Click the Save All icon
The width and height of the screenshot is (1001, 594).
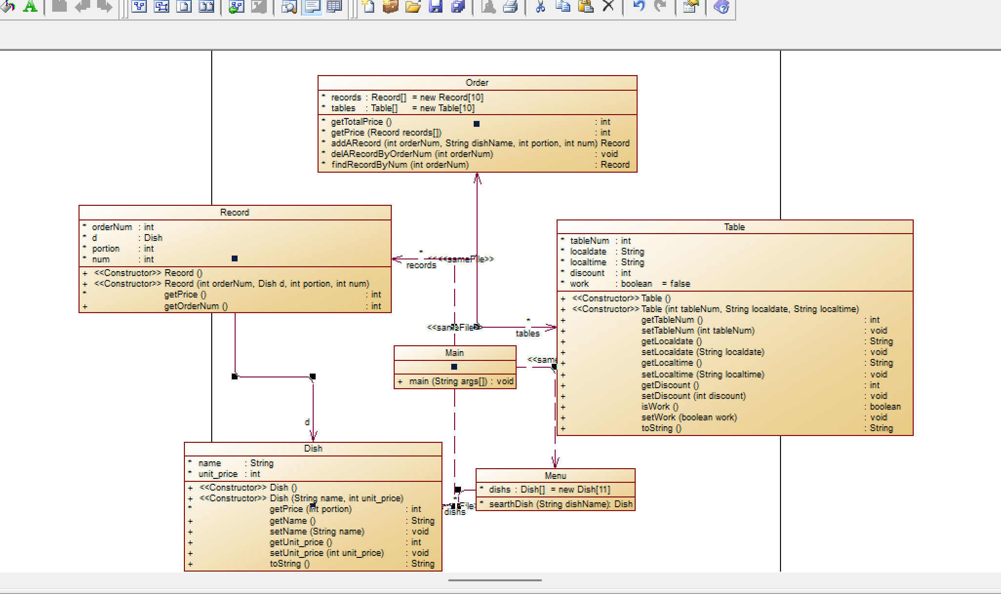458,6
